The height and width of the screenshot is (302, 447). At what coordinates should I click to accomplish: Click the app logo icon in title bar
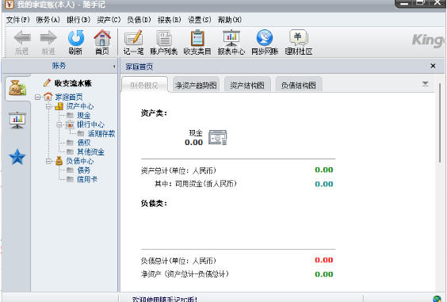[10, 4]
